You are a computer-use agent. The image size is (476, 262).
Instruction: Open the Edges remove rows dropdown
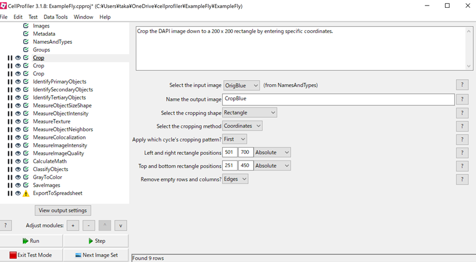(x=235, y=179)
